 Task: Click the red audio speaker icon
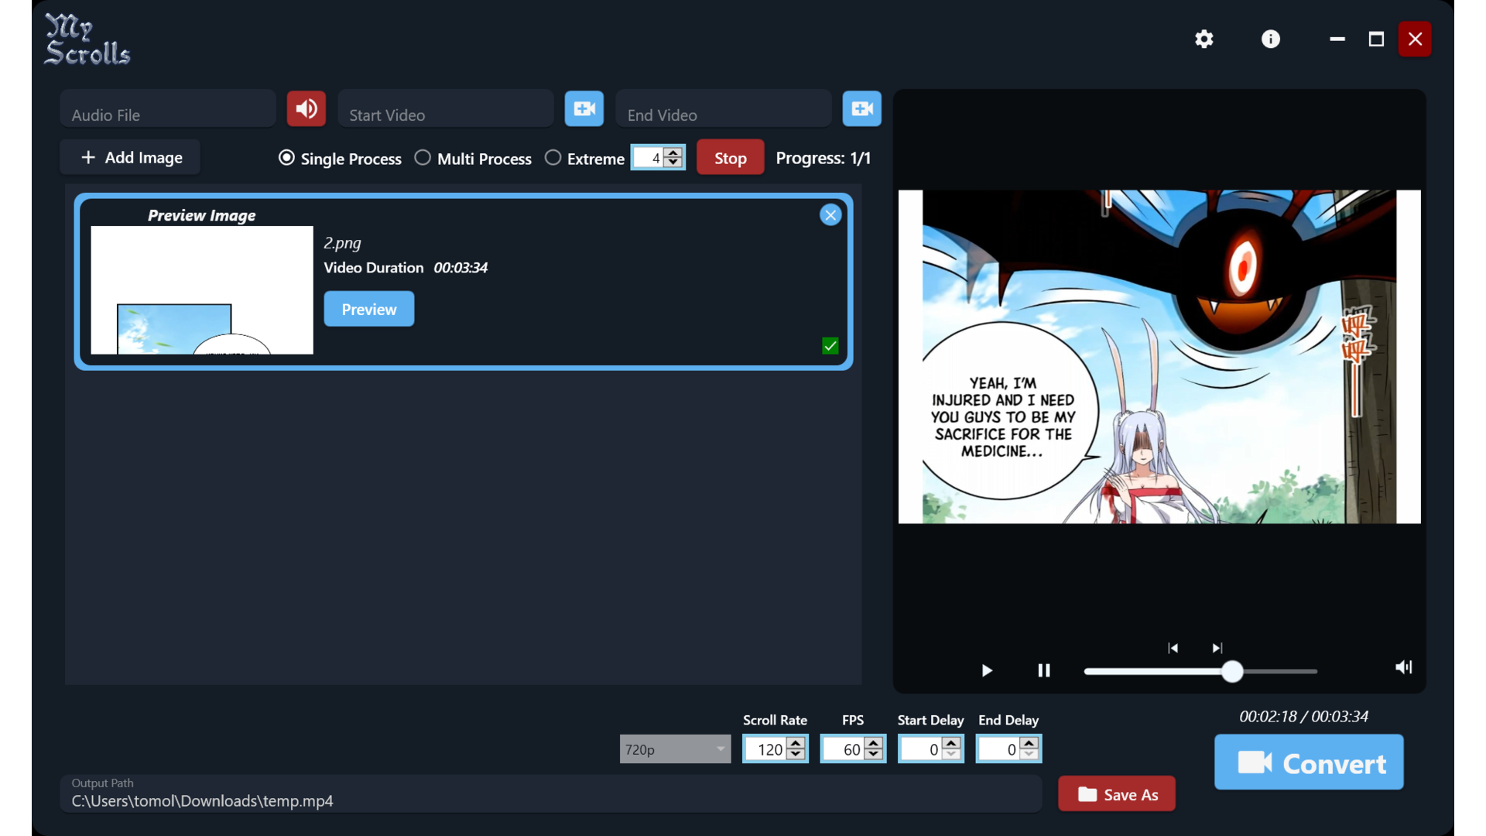pos(306,108)
